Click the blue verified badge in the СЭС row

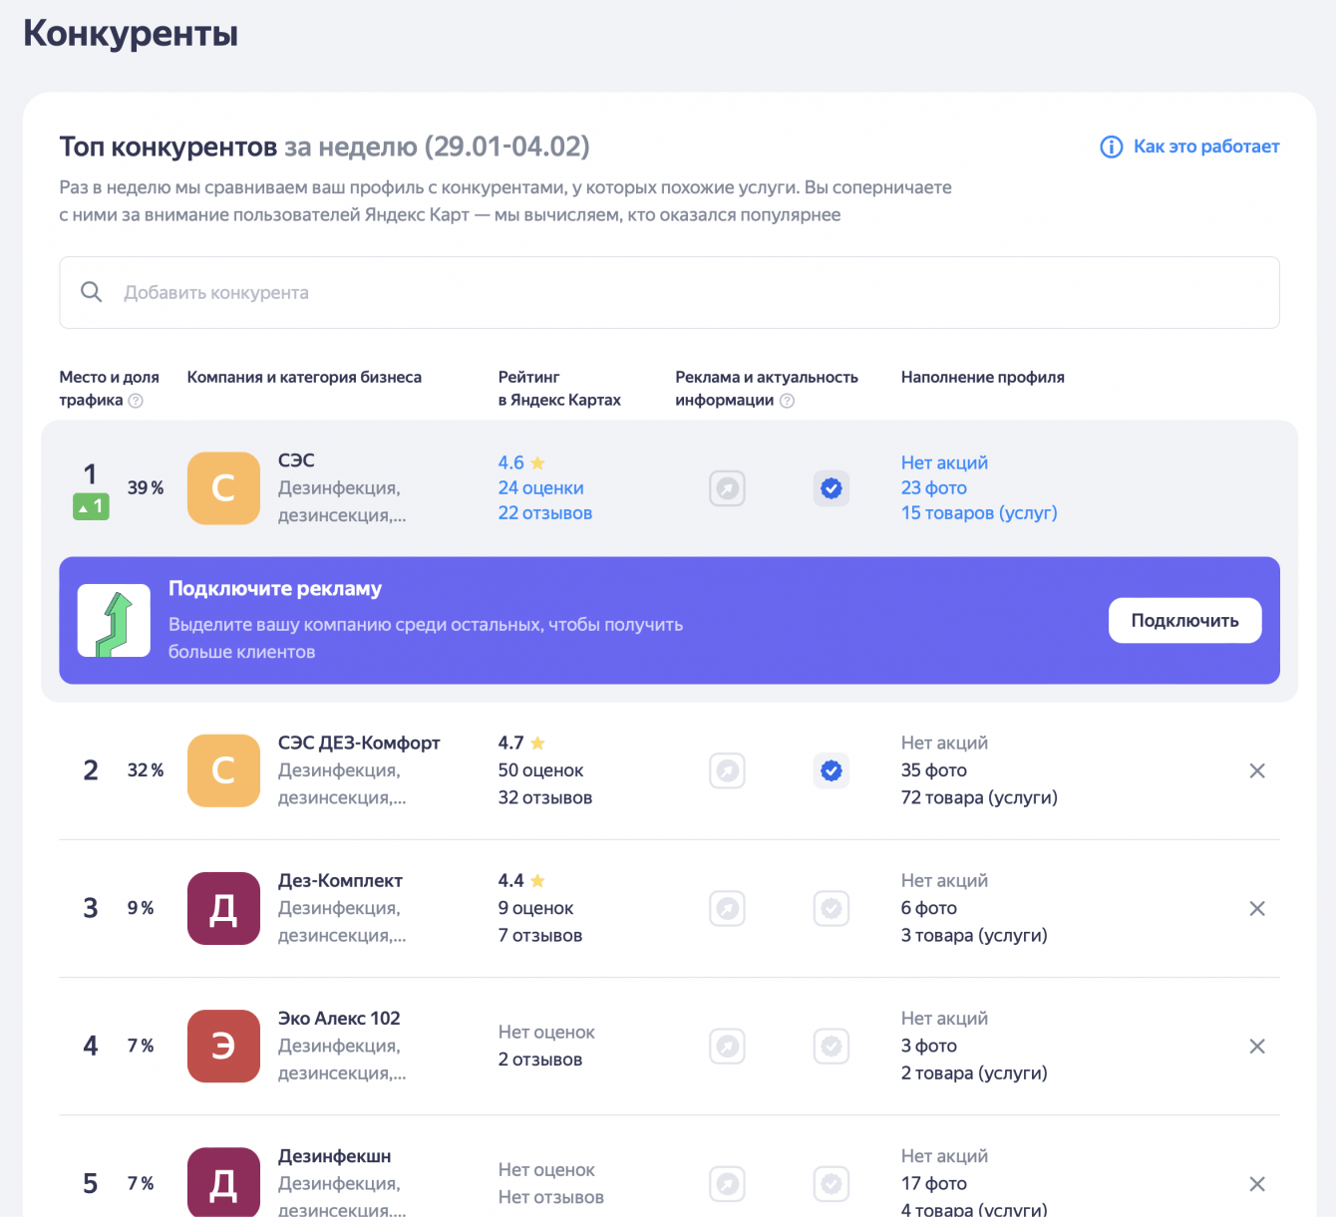(832, 488)
